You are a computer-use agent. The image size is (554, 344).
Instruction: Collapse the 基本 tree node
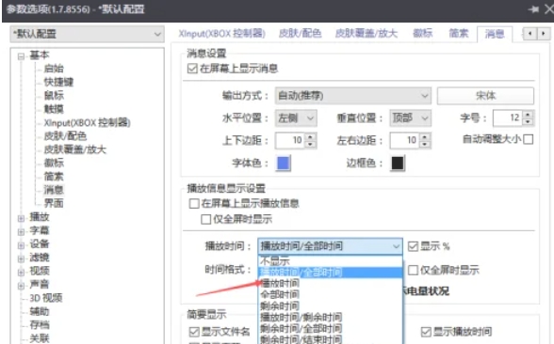21,56
